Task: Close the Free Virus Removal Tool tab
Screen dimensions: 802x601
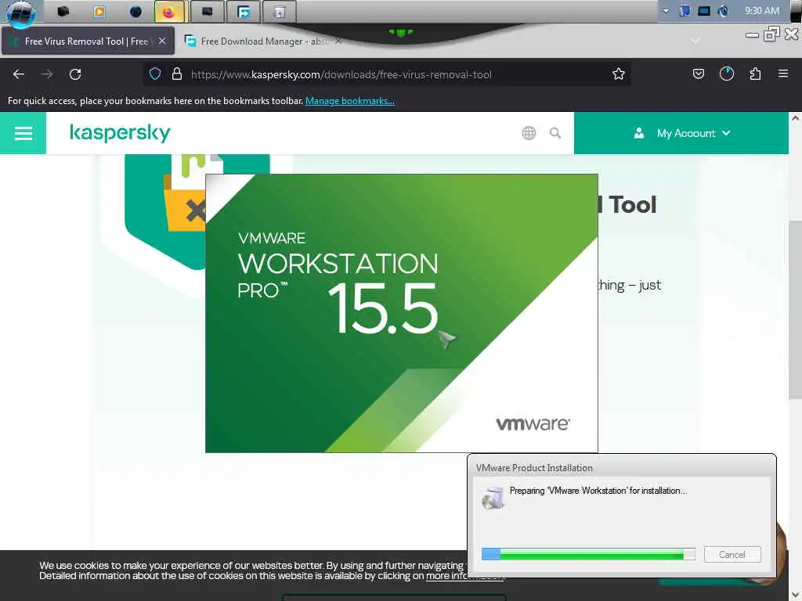Action: pyautogui.click(x=162, y=41)
